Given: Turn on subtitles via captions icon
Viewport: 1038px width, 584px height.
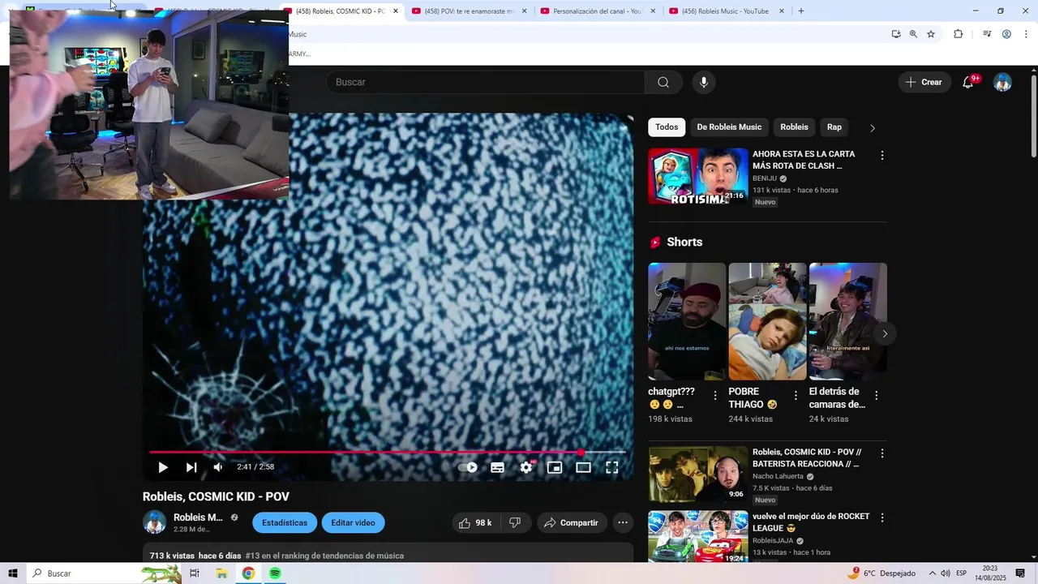Looking at the screenshot, I should [497, 467].
